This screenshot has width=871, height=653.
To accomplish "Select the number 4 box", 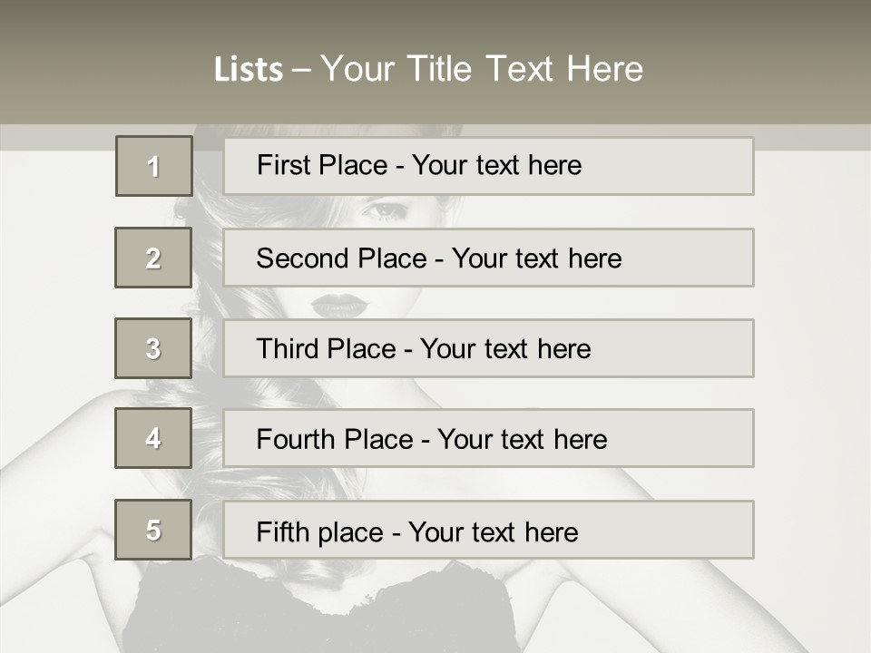I will pyautogui.click(x=153, y=438).
